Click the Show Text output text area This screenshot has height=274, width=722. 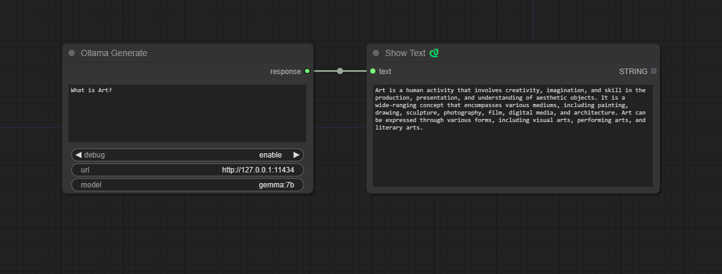tap(512, 136)
